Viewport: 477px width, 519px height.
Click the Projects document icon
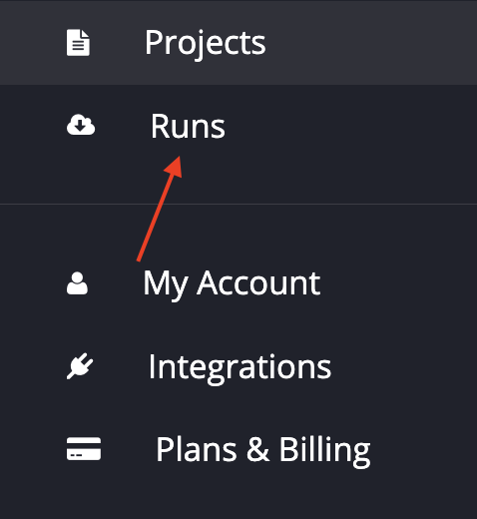(x=78, y=43)
